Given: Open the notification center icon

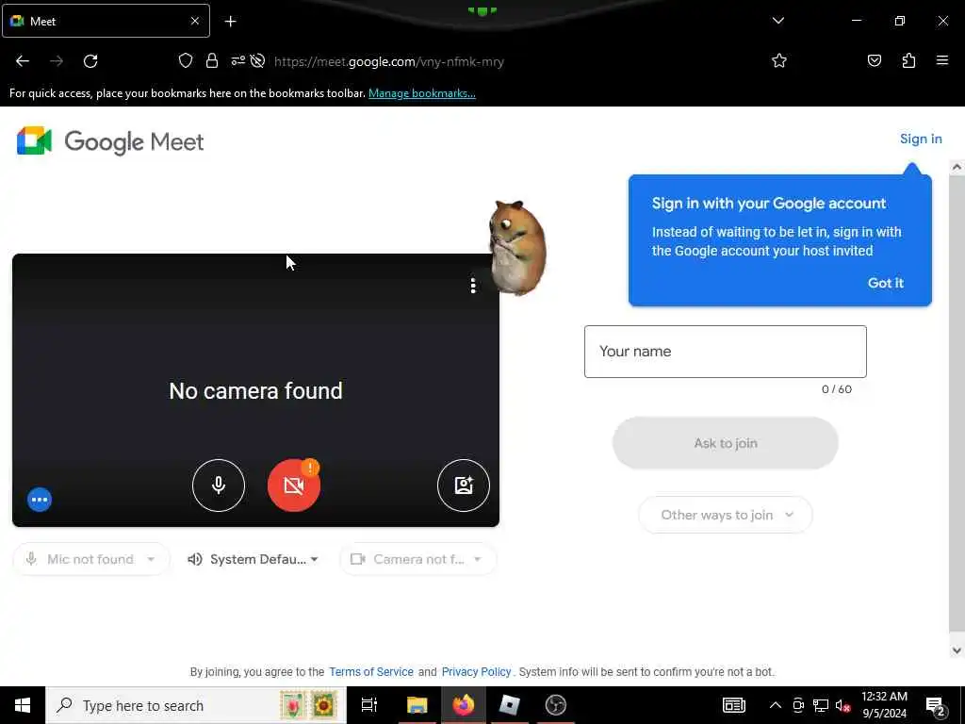Looking at the screenshot, I should point(936,706).
